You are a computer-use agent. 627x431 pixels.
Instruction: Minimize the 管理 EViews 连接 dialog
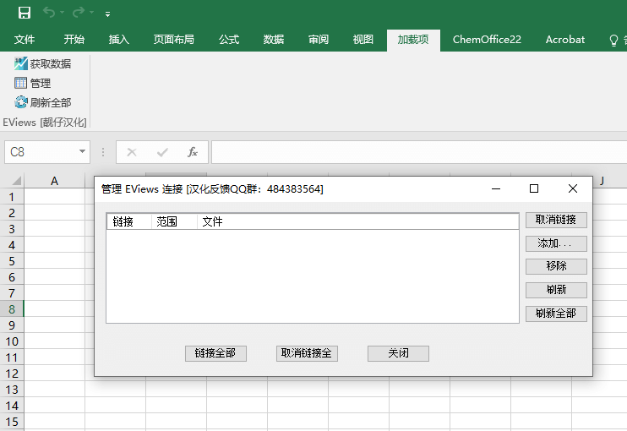point(496,188)
